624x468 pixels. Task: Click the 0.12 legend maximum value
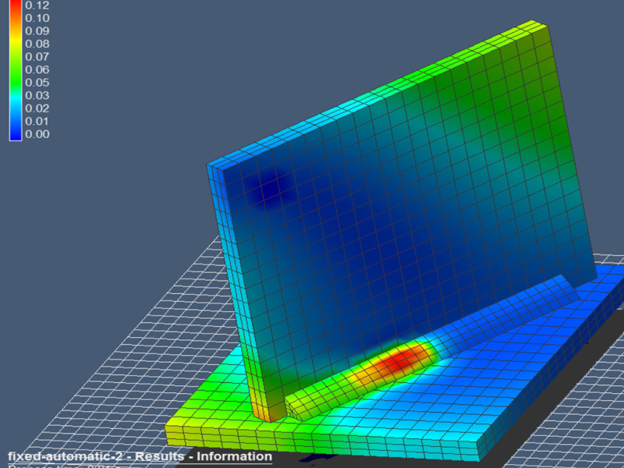[x=37, y=5]
